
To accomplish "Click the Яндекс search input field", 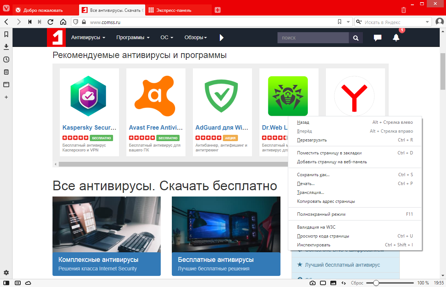I will point(394,22).
